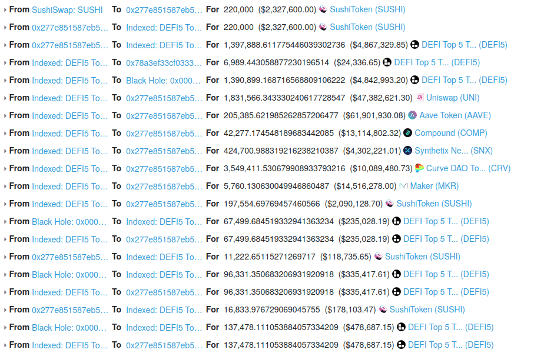The width and height of the screenshot is (534, 356).
Task: Select amount 197,554.69769457460566
Action: tap(272, 204)
